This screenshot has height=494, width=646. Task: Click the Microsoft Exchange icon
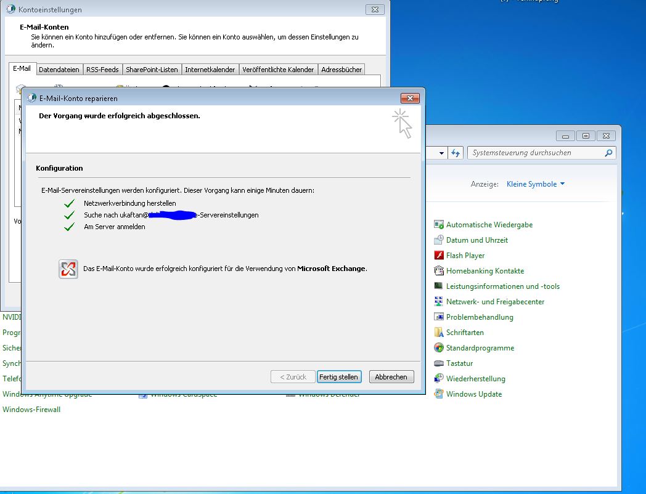click(x=68, y=269)
